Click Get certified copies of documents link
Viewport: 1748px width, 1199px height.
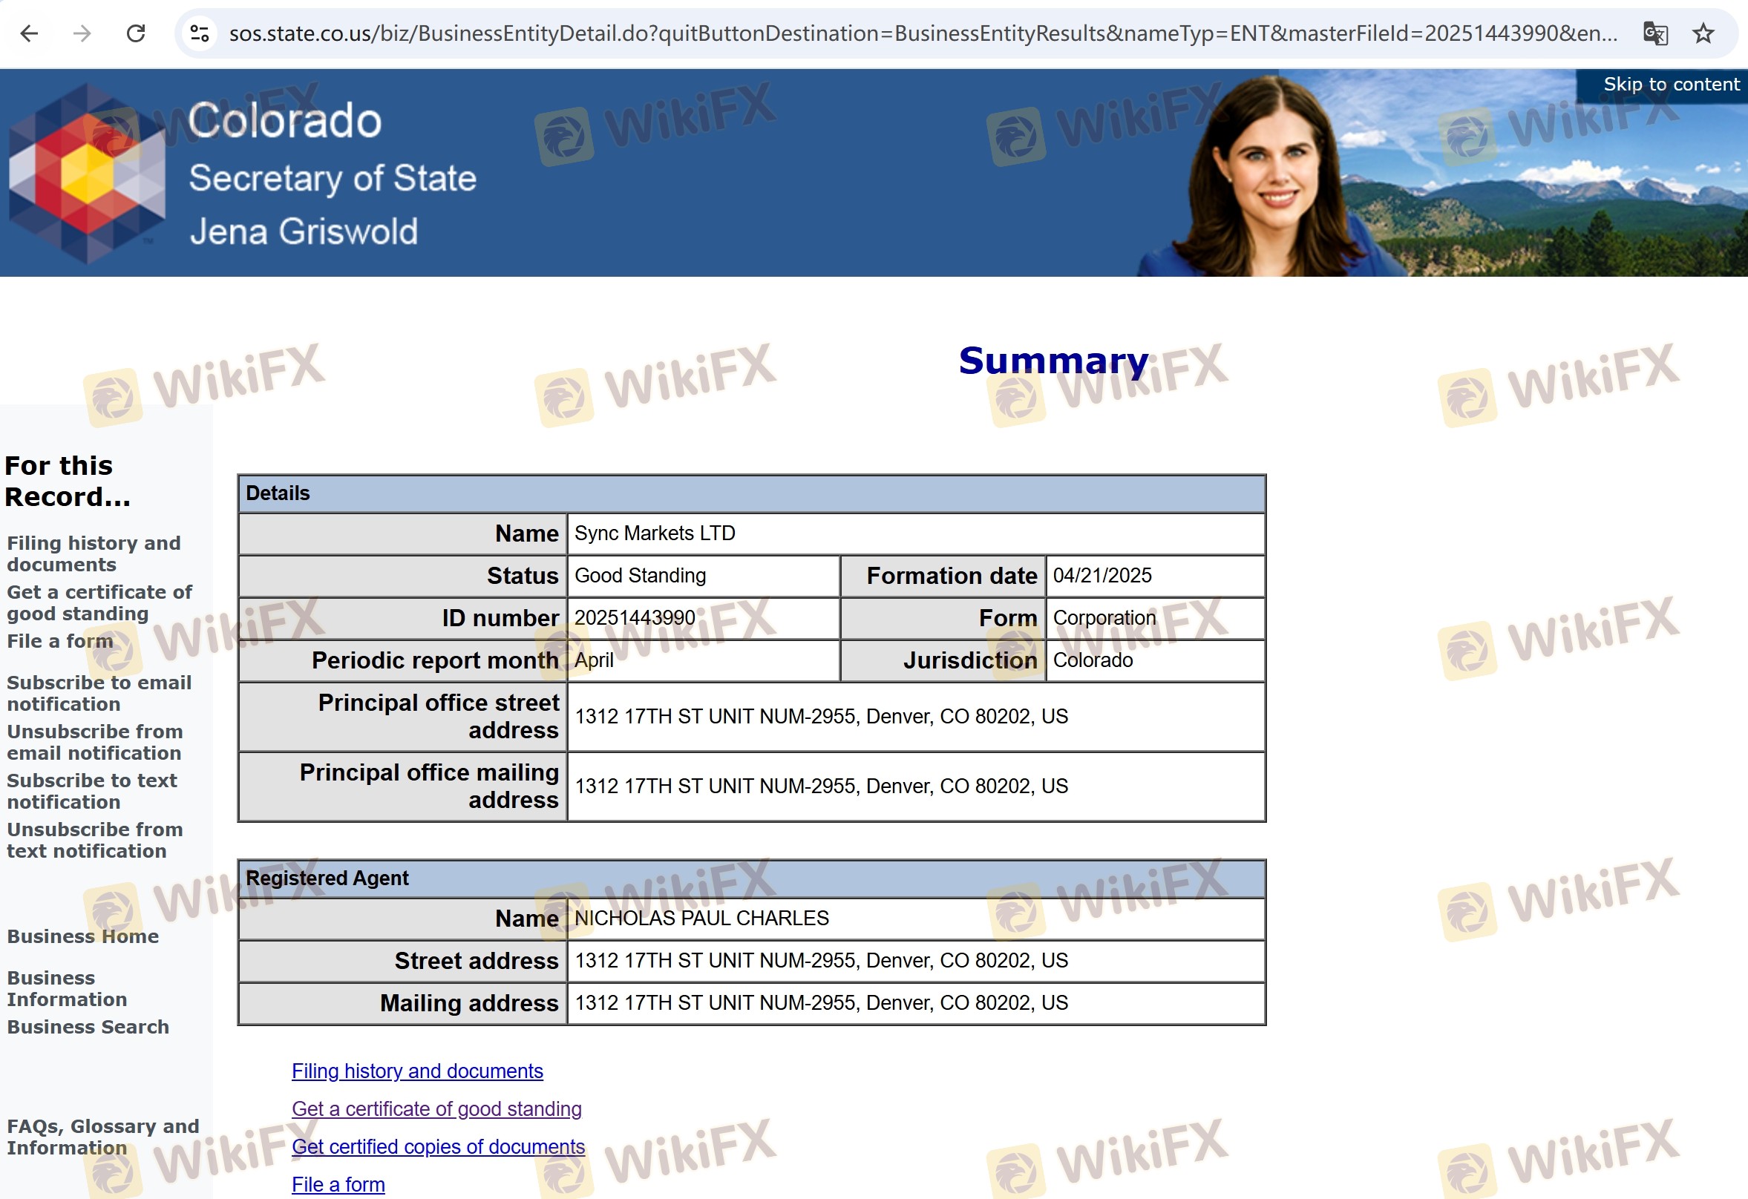(439, 1146)
